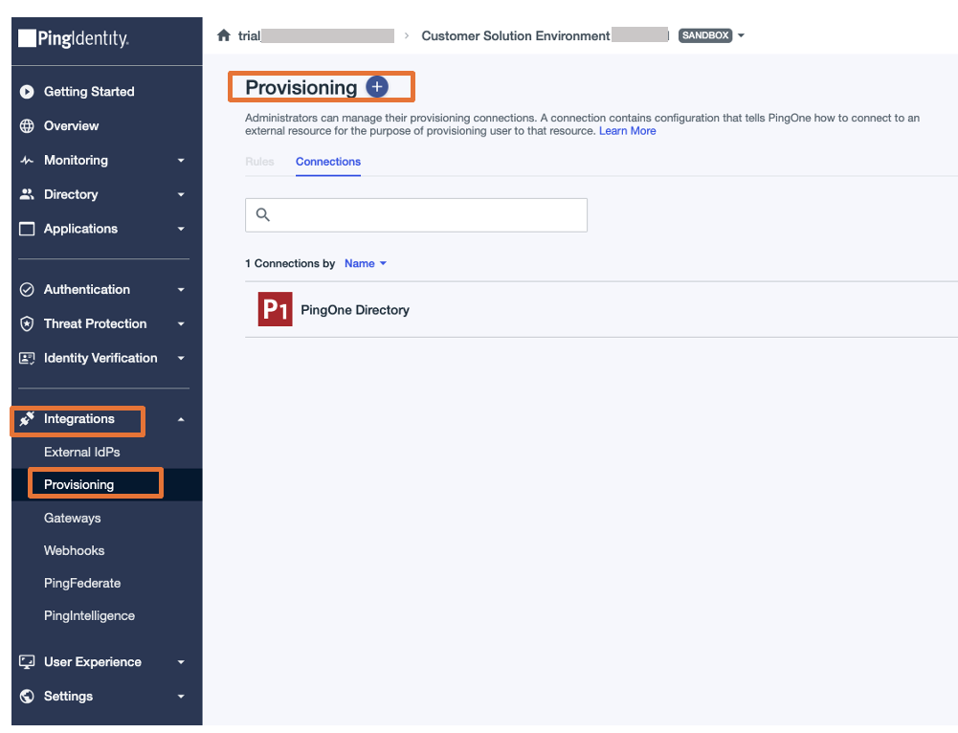Click the PingOne Directory P1 logo
The height and width of the screenshot is (733, 958).
tap(275, 309)
